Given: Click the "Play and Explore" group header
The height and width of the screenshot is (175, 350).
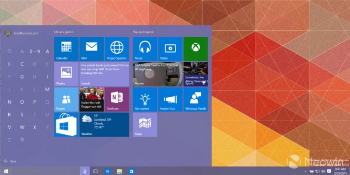Looking at the screenshot, I should point(143,32).
